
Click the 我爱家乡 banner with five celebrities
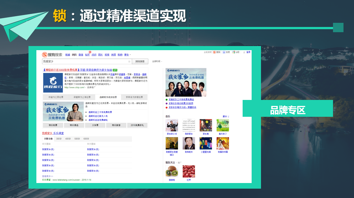(x=186, y=82)
